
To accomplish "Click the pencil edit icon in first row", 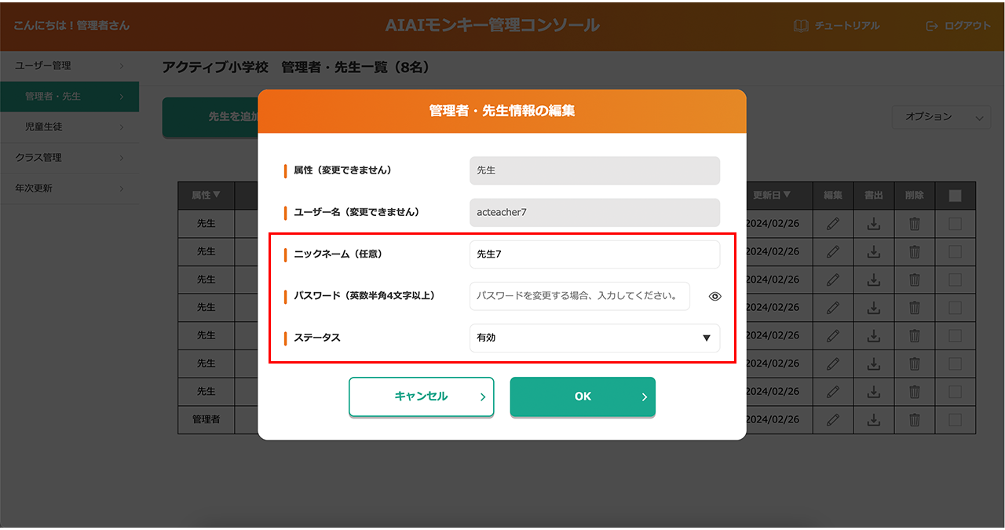I will [x=833, y=224].
